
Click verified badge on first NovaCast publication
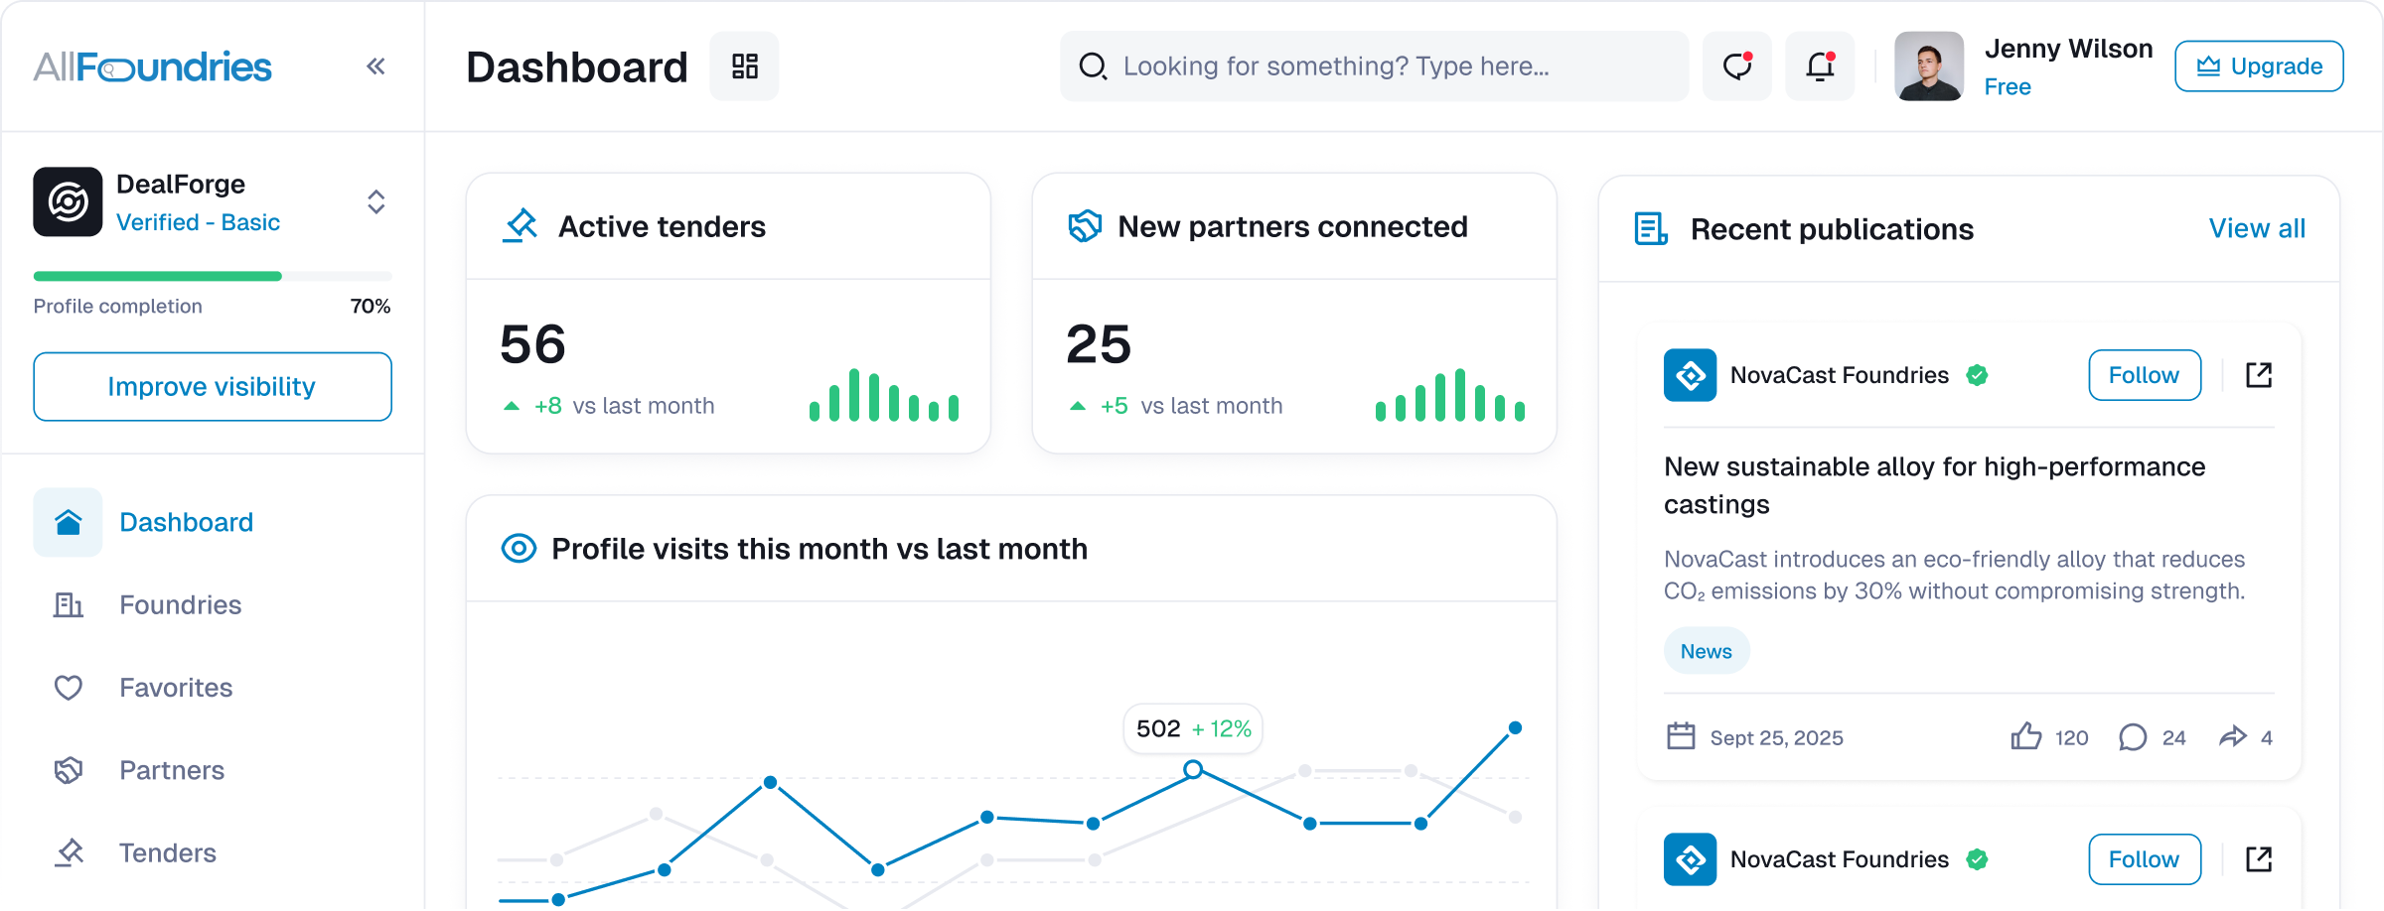(x=1977, y=375)
